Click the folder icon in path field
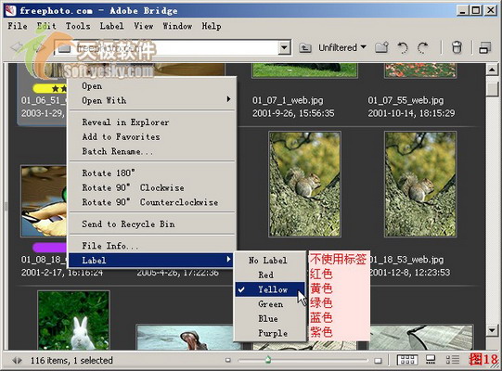Image resolution: width=502 pixels, height=371 pixels. coord(64,48)
